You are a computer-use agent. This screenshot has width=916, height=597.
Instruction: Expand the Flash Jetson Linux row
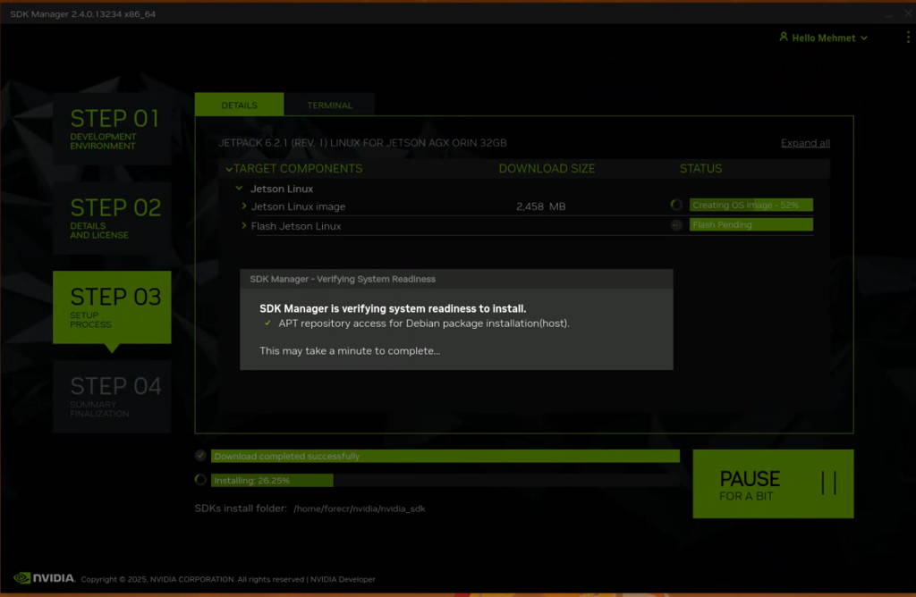pos(243,226)
